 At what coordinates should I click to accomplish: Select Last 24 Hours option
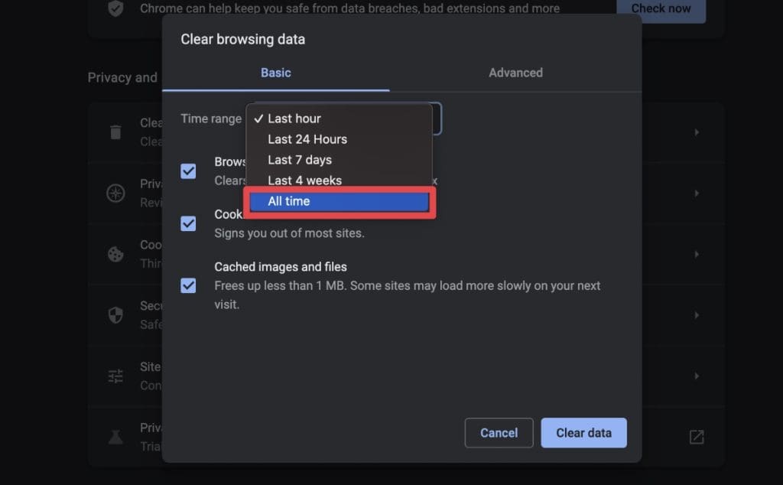click(307, 139)
